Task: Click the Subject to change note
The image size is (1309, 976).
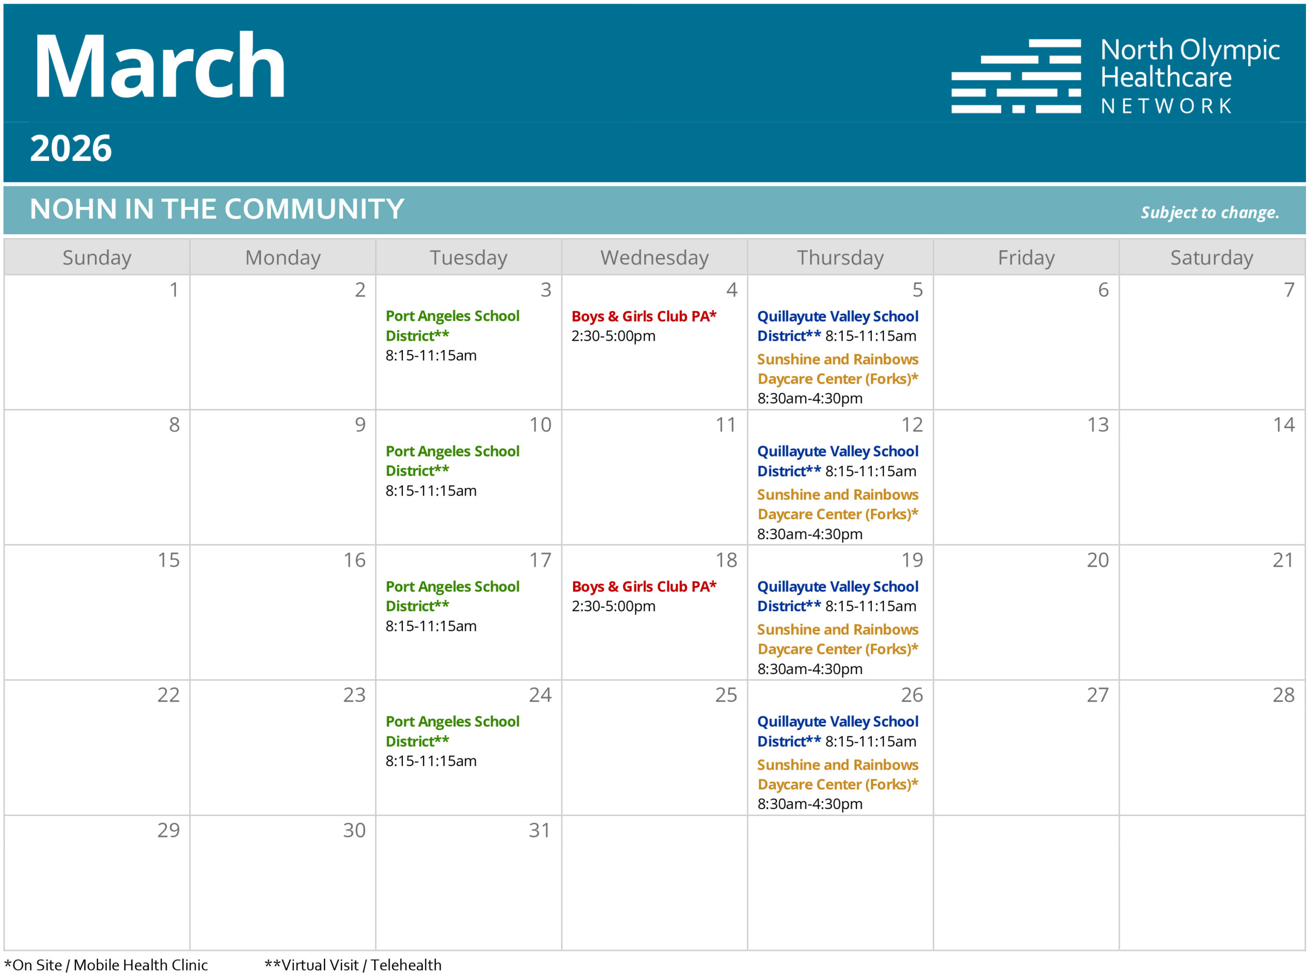Action: coord(1209,212)
